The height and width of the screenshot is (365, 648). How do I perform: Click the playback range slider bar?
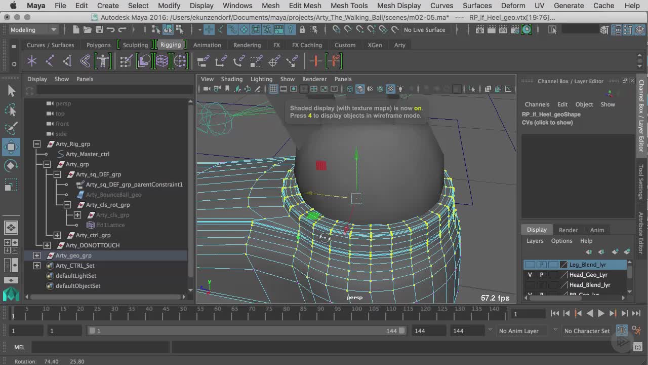pyautogui.click(x=247, y=331)
